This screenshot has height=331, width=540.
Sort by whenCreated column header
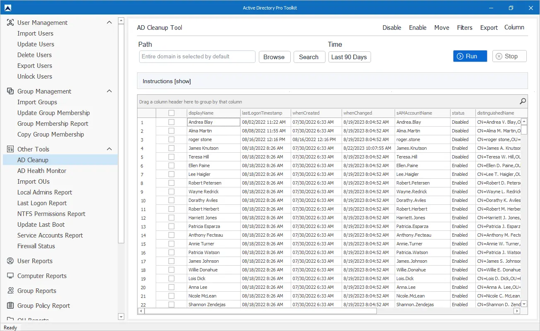coord(316,113)
